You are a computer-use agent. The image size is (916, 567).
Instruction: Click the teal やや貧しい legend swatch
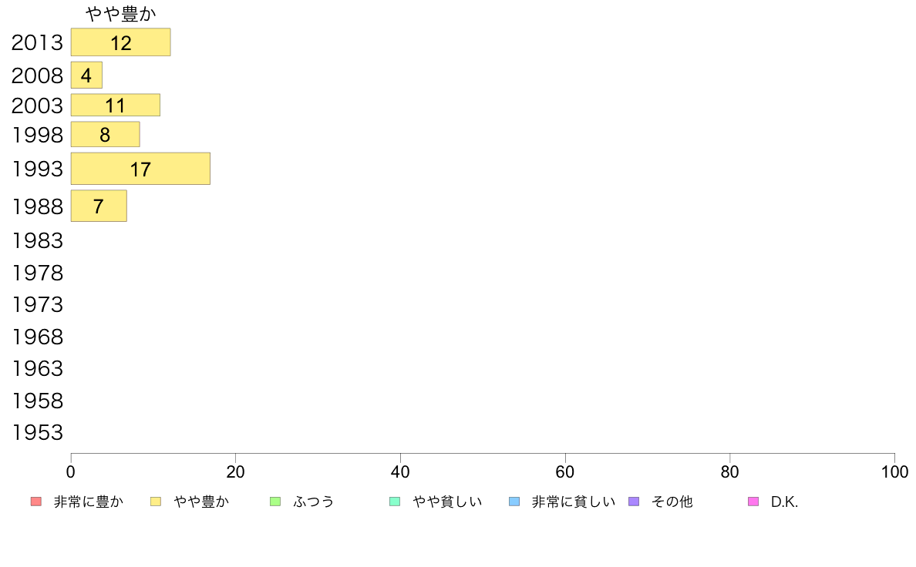tap(395, 502)
